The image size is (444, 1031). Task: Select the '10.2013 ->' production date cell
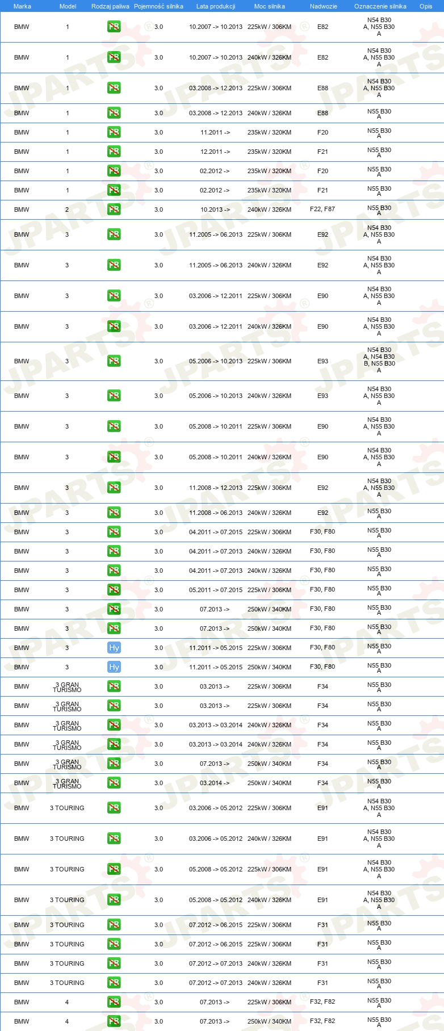click(215, 209)
